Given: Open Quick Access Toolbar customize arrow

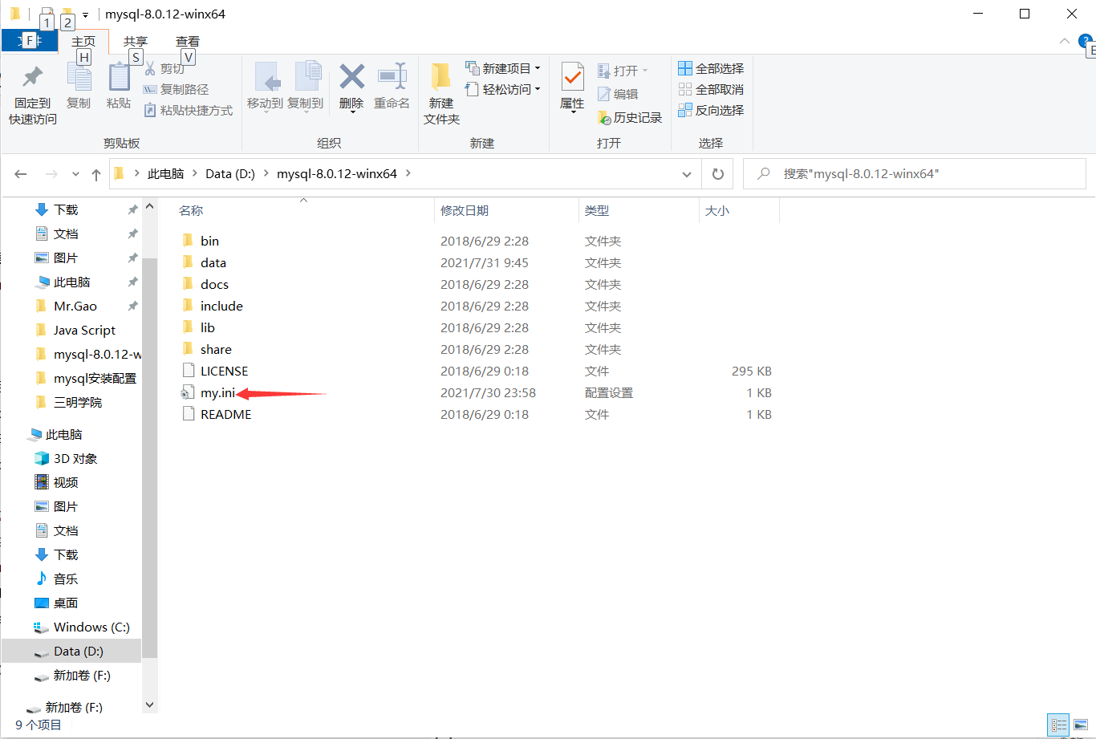Looking at the screenshot, I should 85,15.
